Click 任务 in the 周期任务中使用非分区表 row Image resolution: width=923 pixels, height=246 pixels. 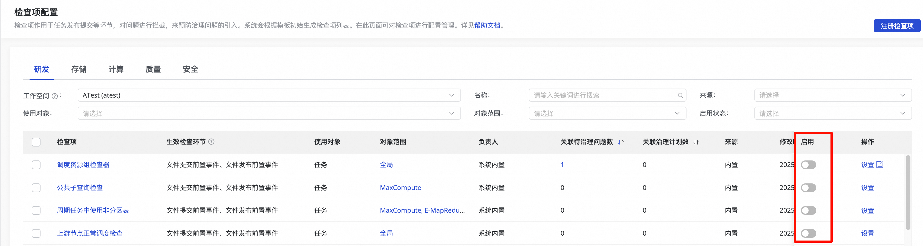(x=321, y=210)
